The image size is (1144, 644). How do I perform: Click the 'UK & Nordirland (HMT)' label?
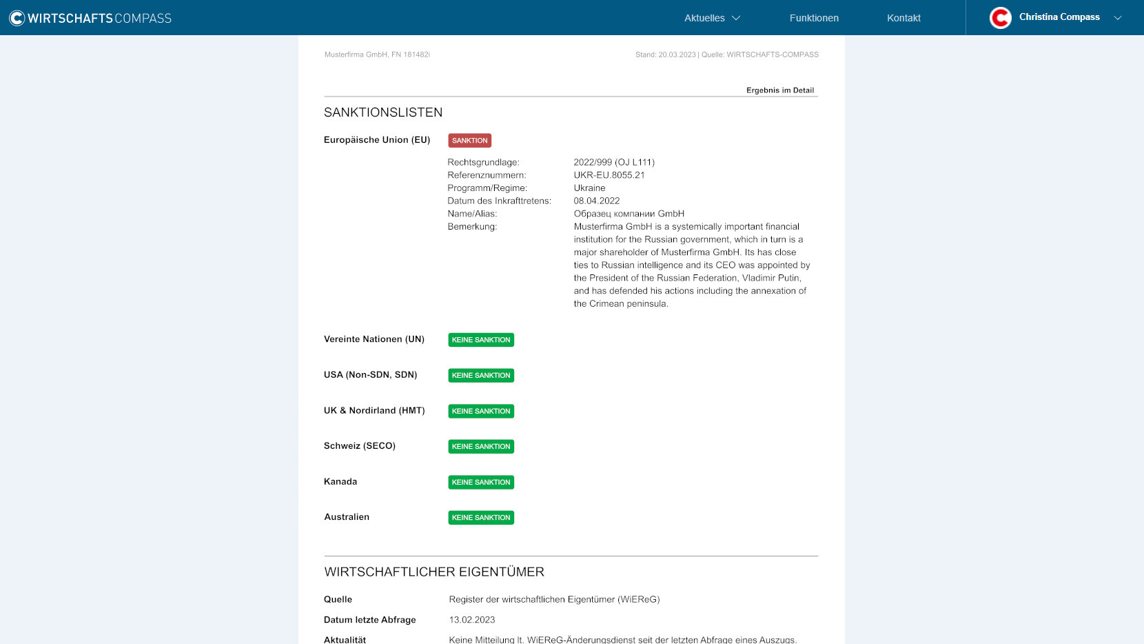[x=374, y=411]
